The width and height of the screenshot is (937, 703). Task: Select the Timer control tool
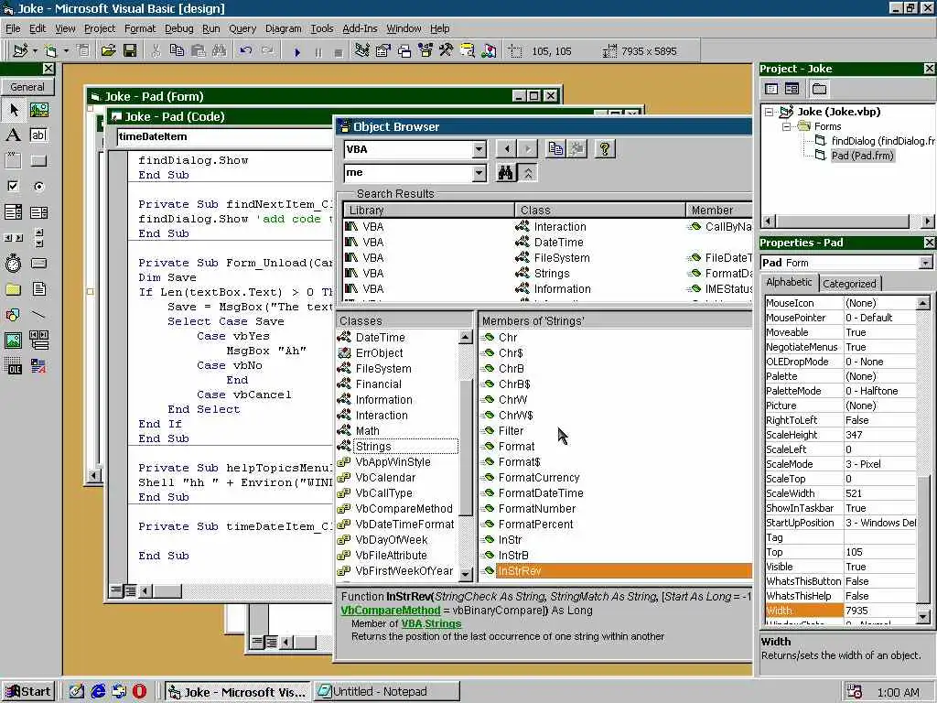point(14,263)
